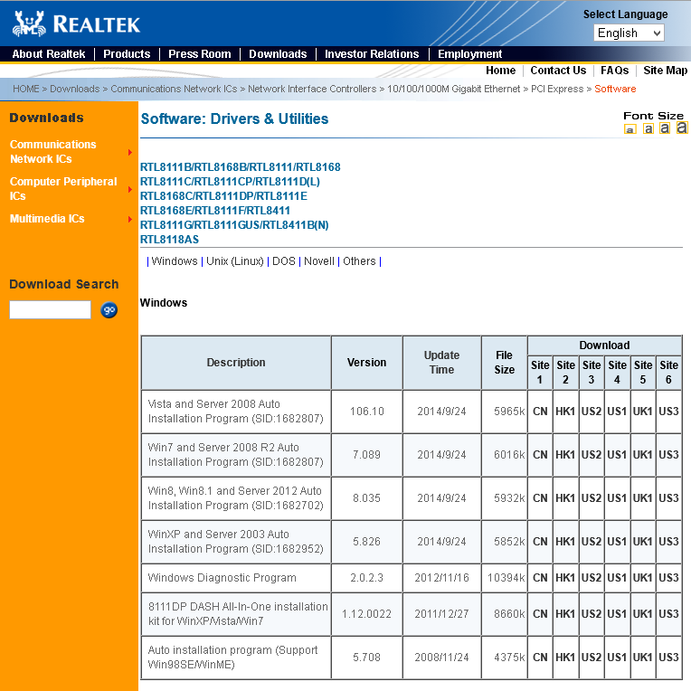Open the Press Room menu

point(200,53)
